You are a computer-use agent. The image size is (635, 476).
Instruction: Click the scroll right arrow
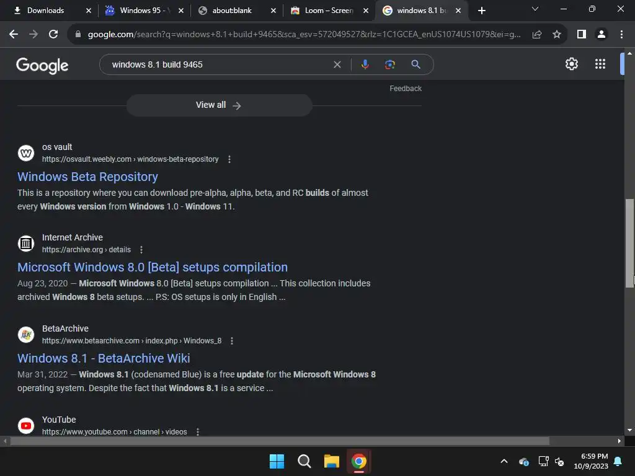619,441
